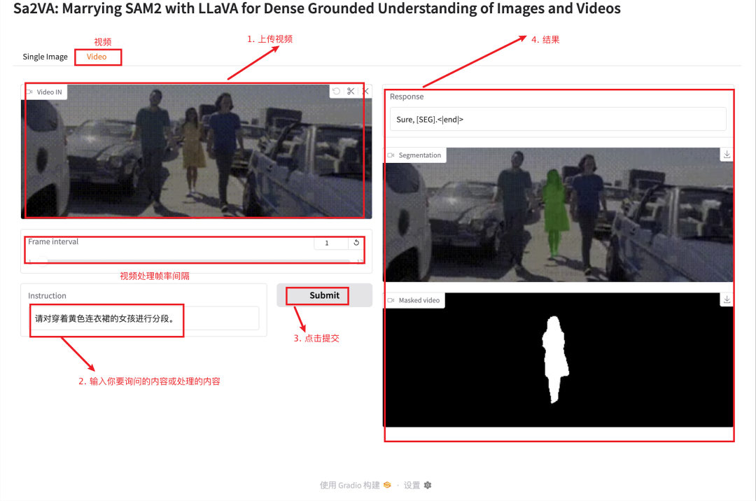This screenshot has height=501, width=756.
Task: Click the Frame interval label
Action: [x=53, y=242]
